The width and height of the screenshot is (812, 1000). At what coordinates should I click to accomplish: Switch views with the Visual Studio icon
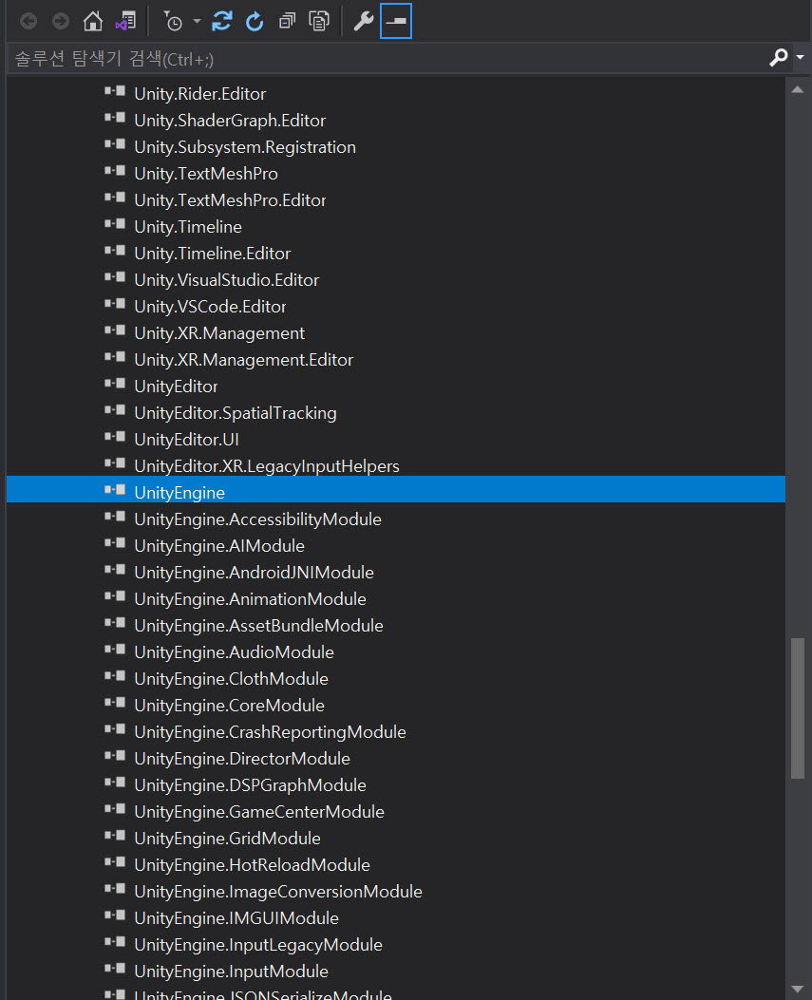[x=125, y=21]
